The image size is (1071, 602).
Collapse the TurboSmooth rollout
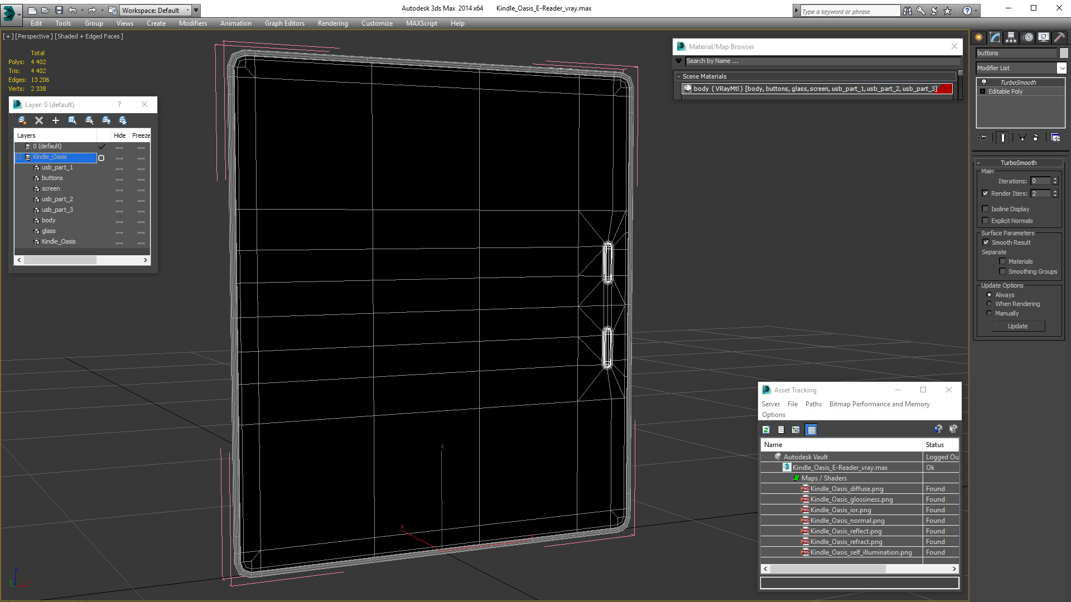click(x=978, y=163)
